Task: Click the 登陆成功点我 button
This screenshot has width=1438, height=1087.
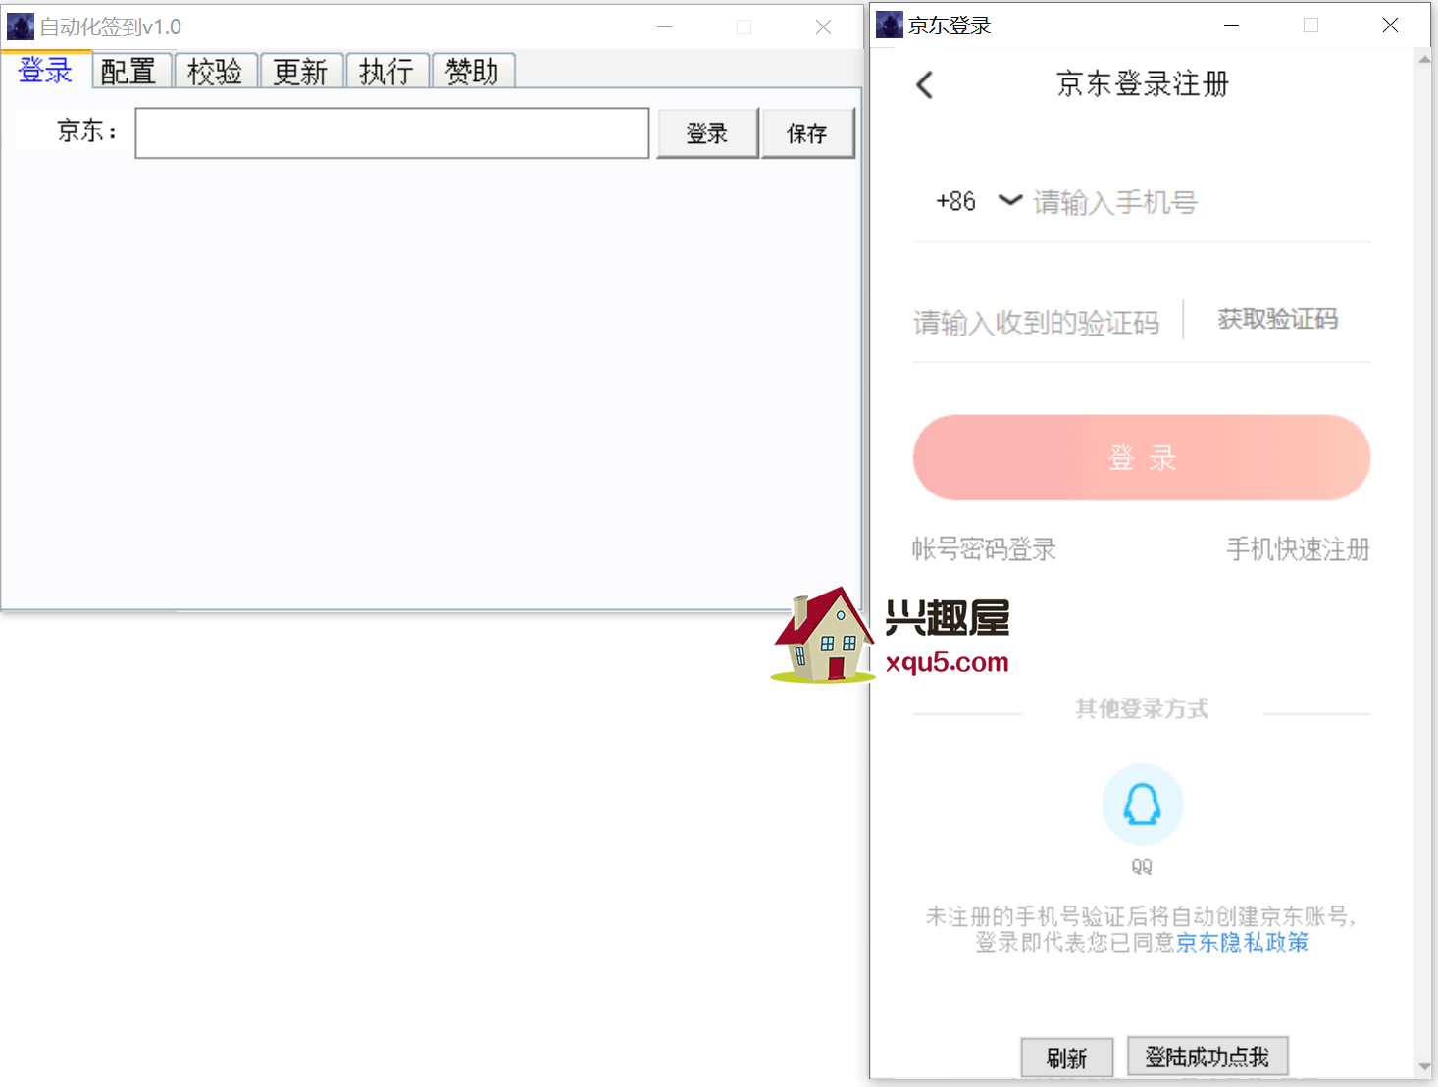Action: point(1207,1056)
